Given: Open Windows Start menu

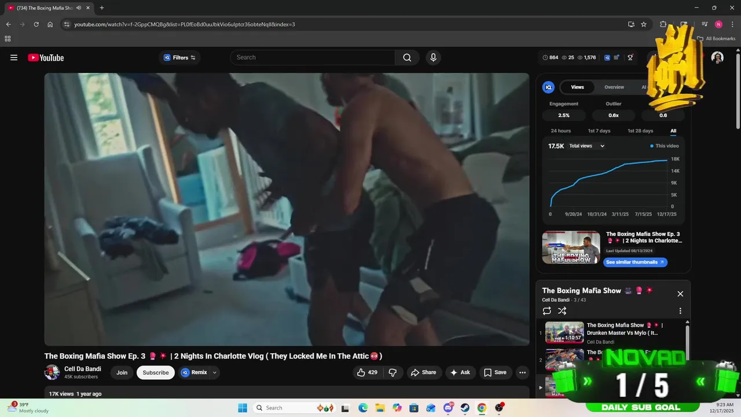Looking at the screenshot, I should (243, 408).
